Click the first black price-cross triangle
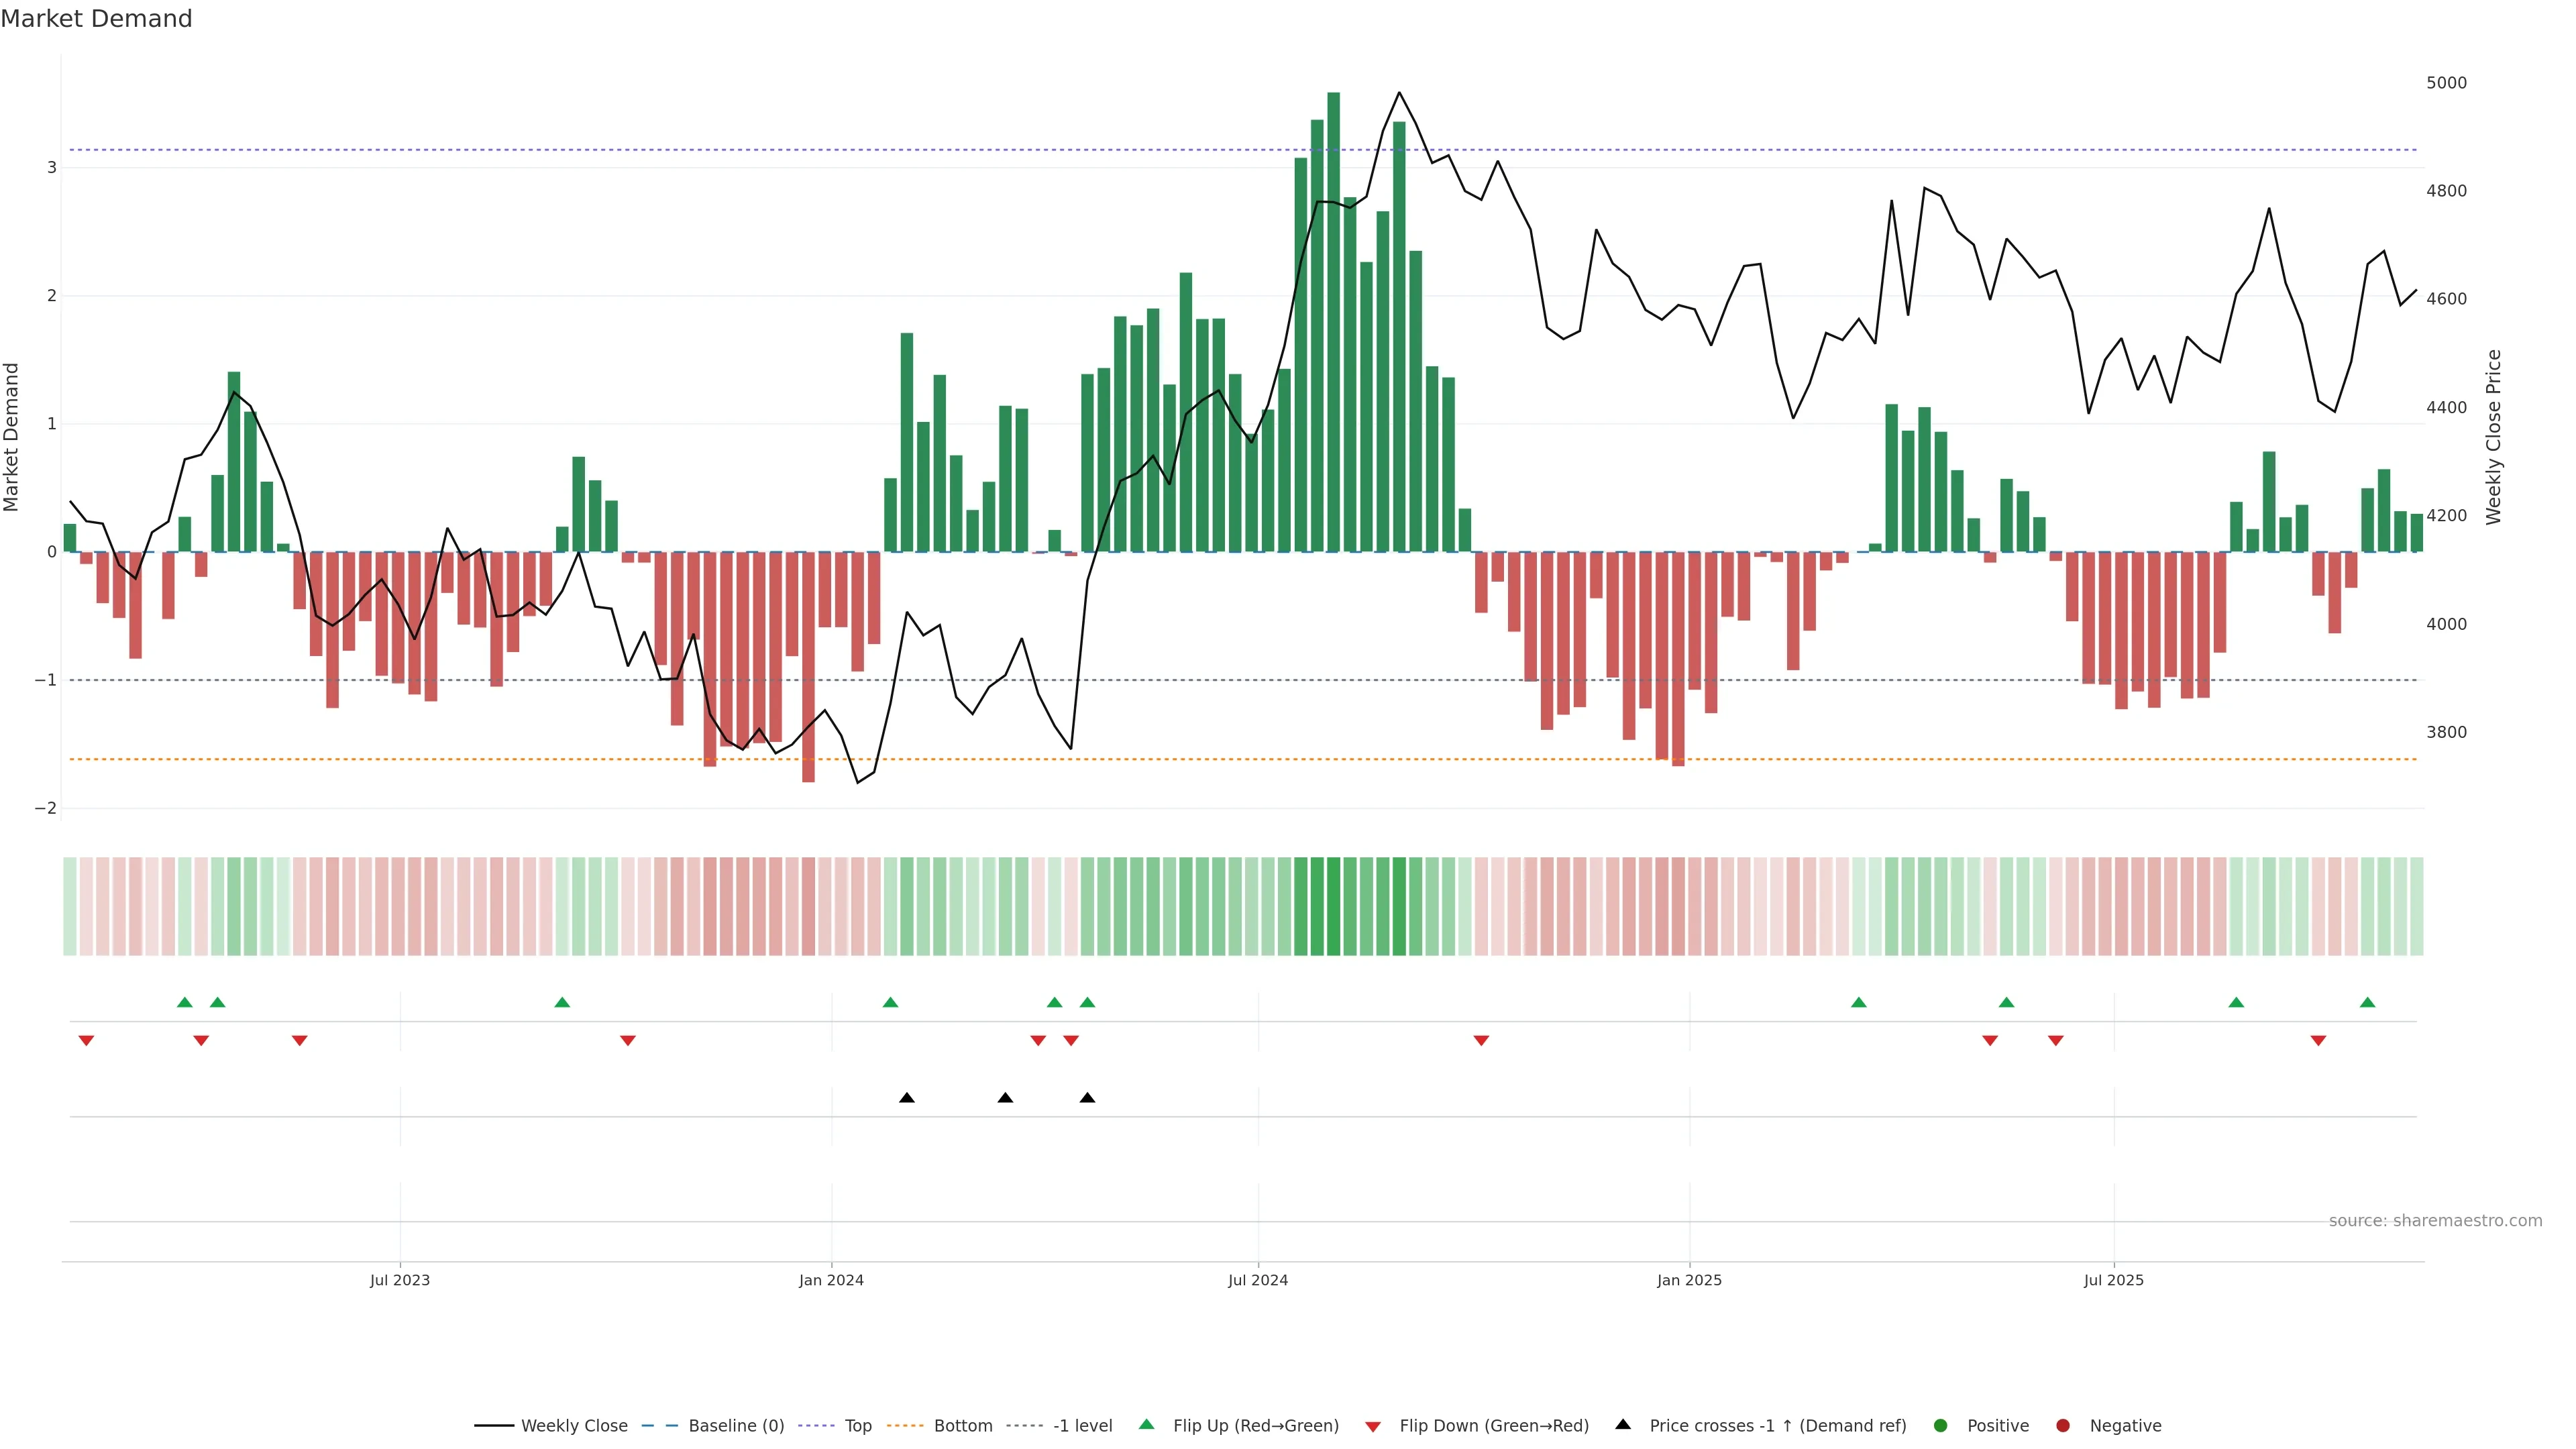2576x1449 pixels. [907, 1098]
